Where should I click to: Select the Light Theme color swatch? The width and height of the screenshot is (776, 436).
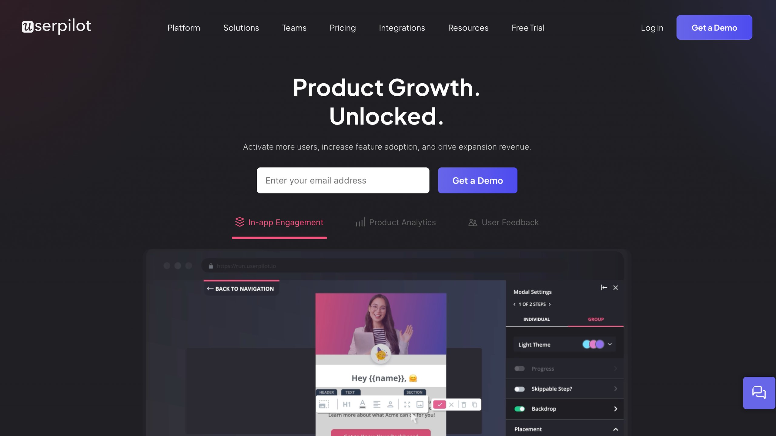[x=593, y=345]
